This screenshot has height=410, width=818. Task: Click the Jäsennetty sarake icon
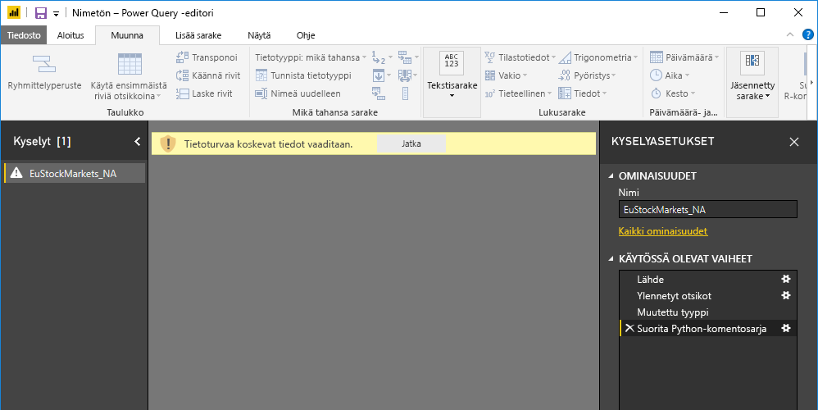pyautogui.click(x=752, y=62)
